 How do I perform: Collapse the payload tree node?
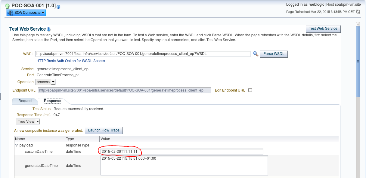(x=17, y=145)
